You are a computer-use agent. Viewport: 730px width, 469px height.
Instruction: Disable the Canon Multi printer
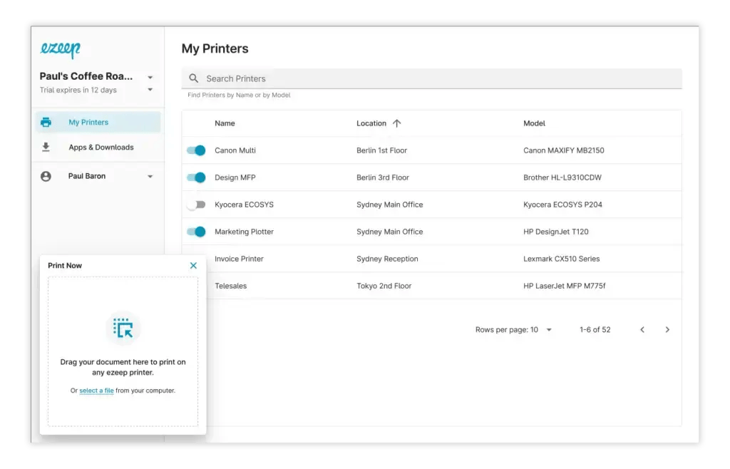[x=196, y=150]
